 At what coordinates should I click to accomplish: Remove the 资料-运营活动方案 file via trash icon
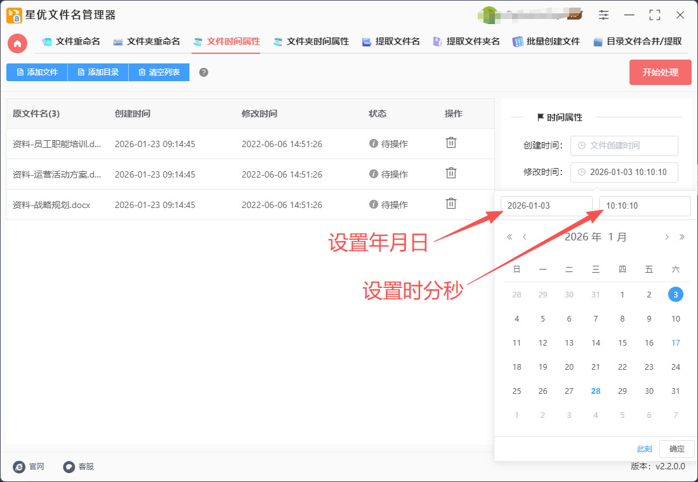tap(451, 174)
